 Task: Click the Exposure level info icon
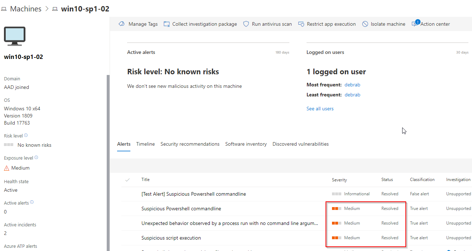coord(36,158)
